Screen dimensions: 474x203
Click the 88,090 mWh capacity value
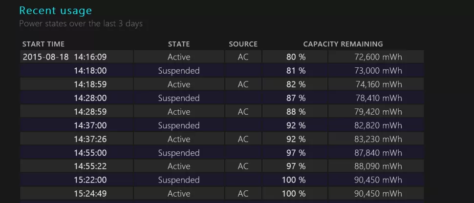378,166
